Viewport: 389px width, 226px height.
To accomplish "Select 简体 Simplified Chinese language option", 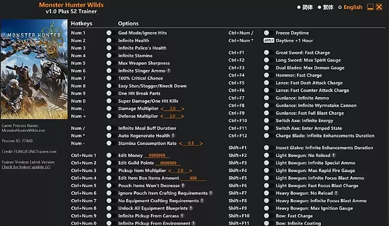I will click(304, 7).
